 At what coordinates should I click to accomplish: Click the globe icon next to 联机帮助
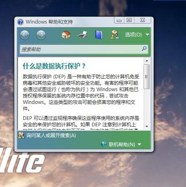pyautogui.click(x=104, y=144)
